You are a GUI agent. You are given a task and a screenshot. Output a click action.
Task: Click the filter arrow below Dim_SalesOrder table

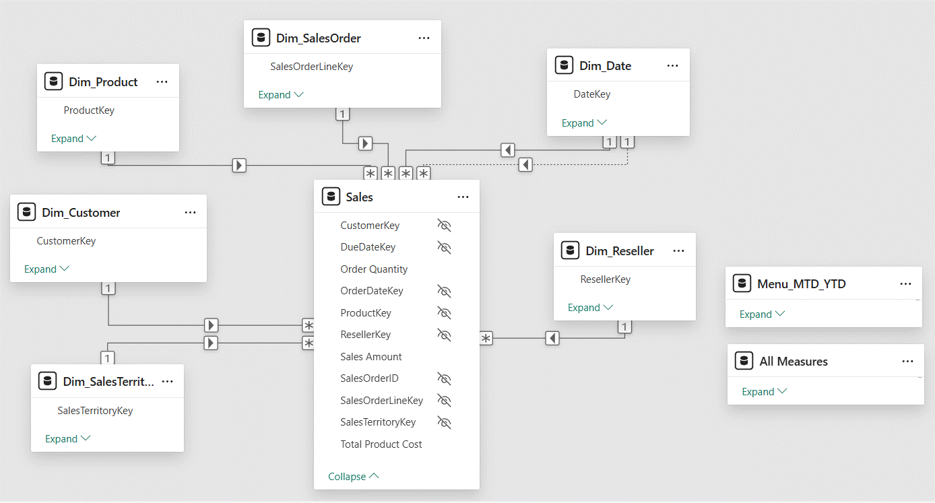pyautogui.click(x=365, y=143)
